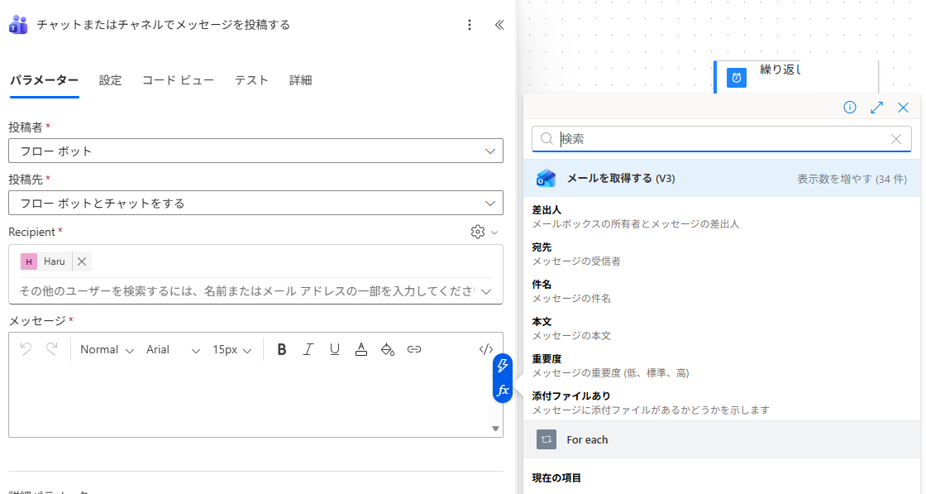Insert 添付ファイルあり dynamic content
The image size is (926, 494).
tap(722, 402)
